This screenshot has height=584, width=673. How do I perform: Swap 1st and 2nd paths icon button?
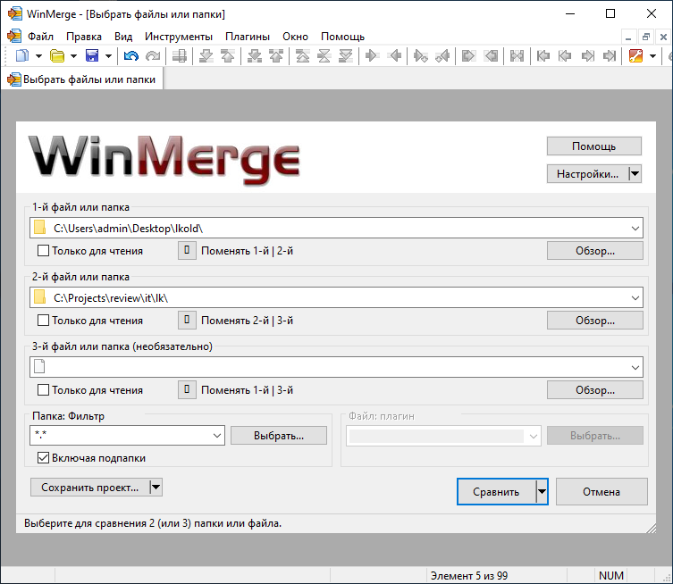click(187, 251)
